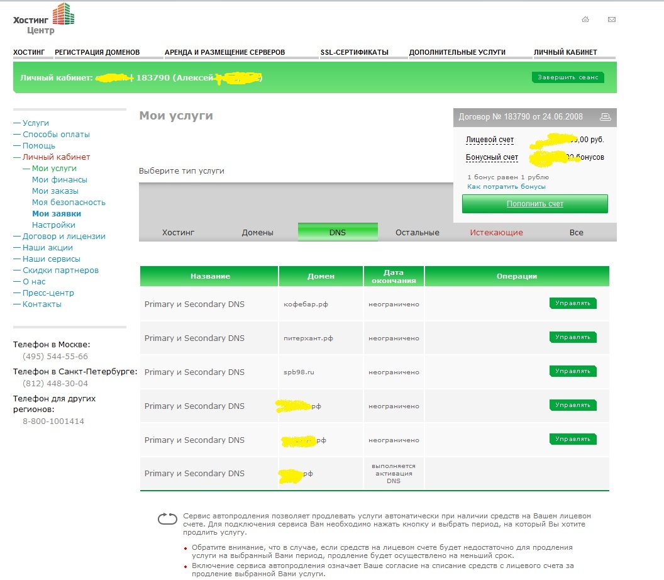The image size is (664, 580).
Task: Select the Хостинг service tab
Action: coord(179,232)
